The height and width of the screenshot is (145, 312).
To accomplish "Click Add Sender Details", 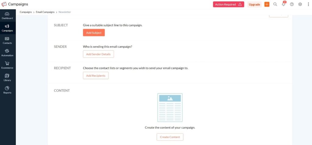I will coord(98,54).
